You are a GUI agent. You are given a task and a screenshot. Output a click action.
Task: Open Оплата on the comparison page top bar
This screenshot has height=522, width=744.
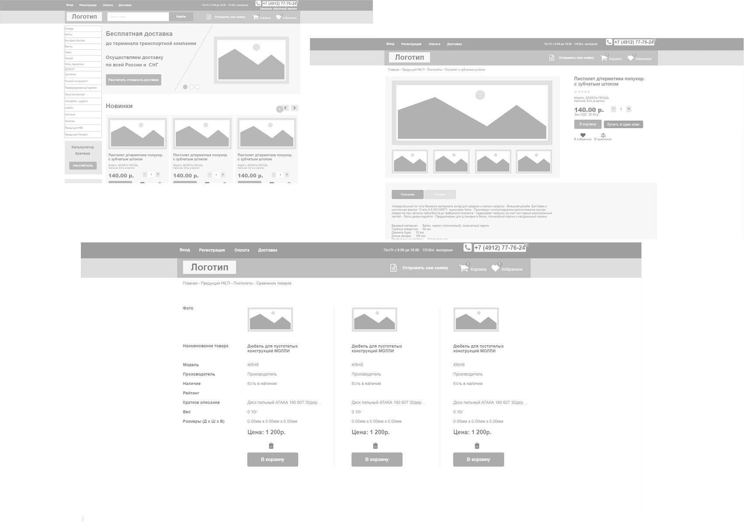point(242,250)
